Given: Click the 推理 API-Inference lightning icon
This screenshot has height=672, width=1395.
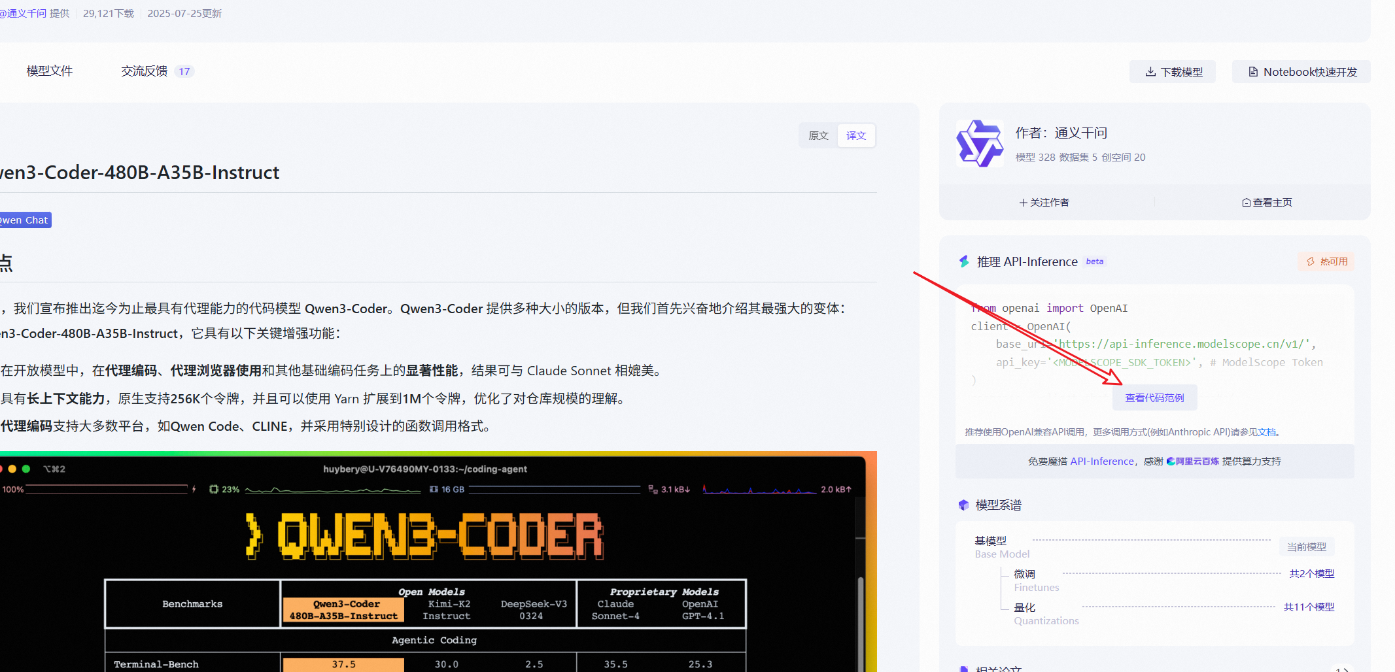Looking at the screenshot, I should click(964, 261).
